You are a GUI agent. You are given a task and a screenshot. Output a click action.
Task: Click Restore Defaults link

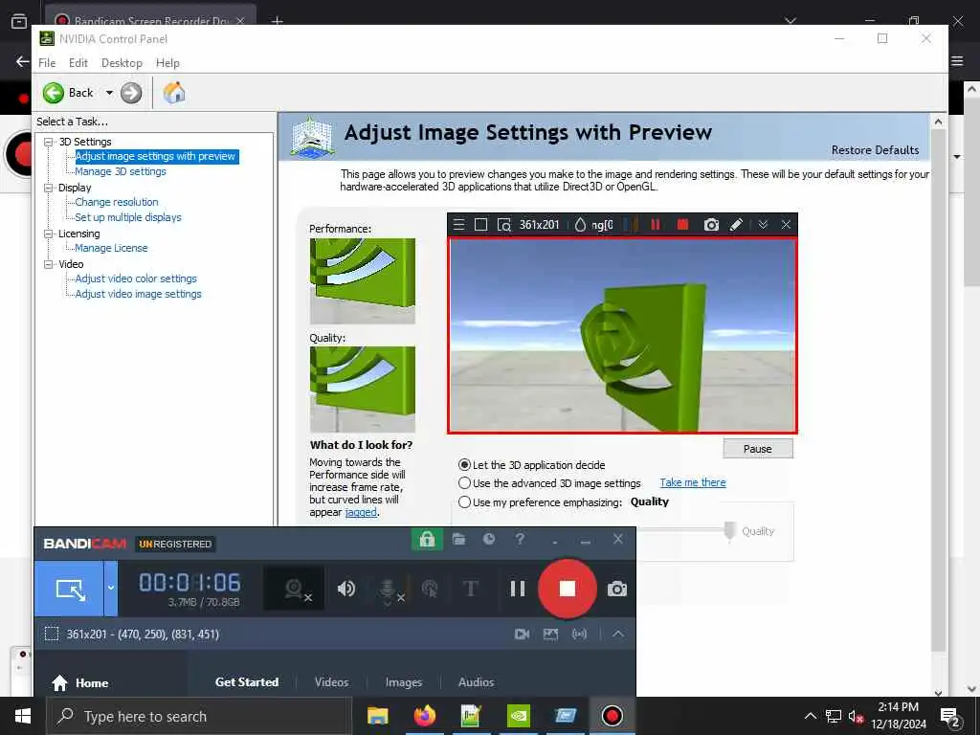tap(875, 150)
